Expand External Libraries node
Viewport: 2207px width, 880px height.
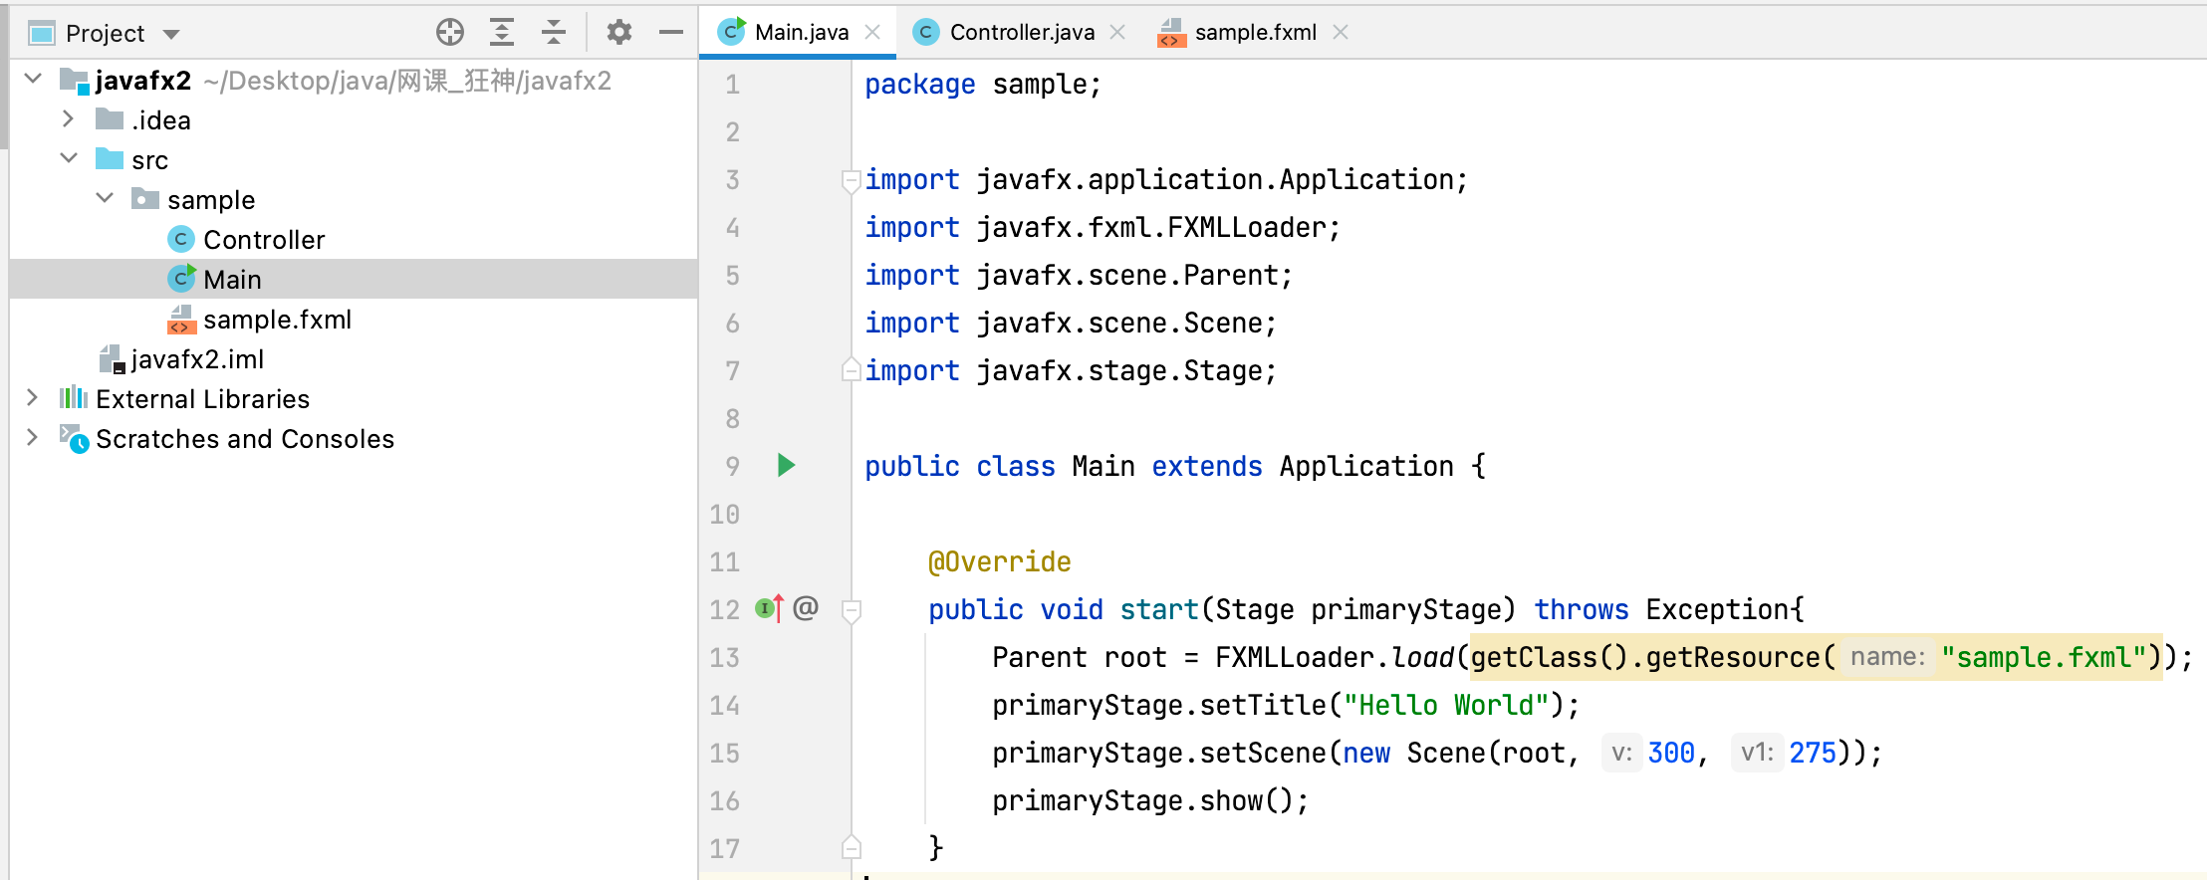pyautogui.click(x=32, y=398)
